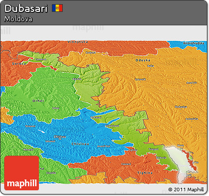The width and height of the screenshot is (209, 196).
Task: Click the red maphill logo badge
Action: click(x=22, y=173)
